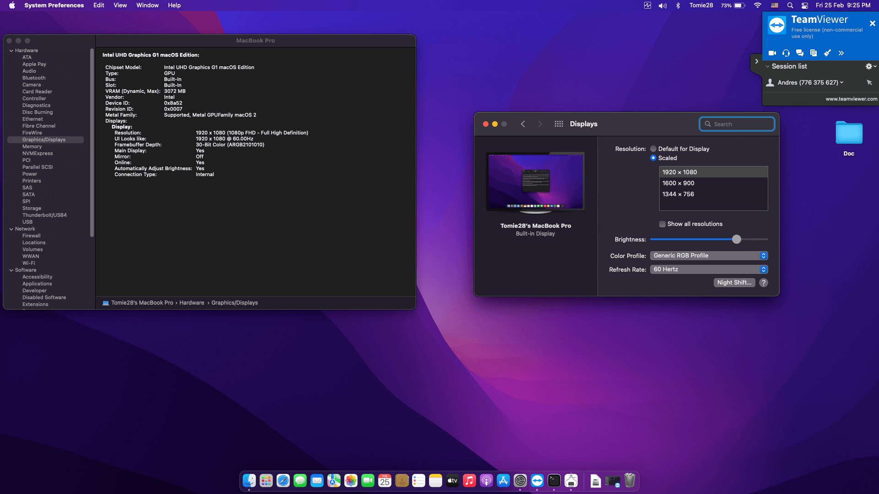This screenshot has height=494, width=879.
Task: Select Thunderbolt/USB4 in the sidebar
Action: 44,215
